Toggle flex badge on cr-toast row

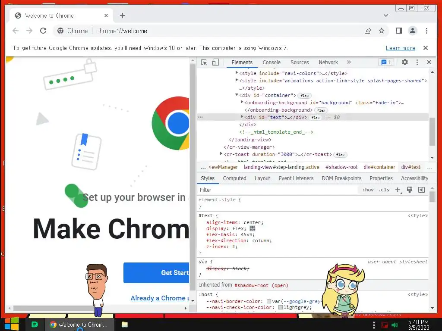[340, 155]
